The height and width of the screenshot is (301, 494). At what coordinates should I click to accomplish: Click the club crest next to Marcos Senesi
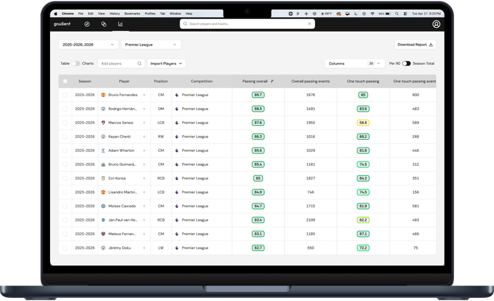coord(103,123)
